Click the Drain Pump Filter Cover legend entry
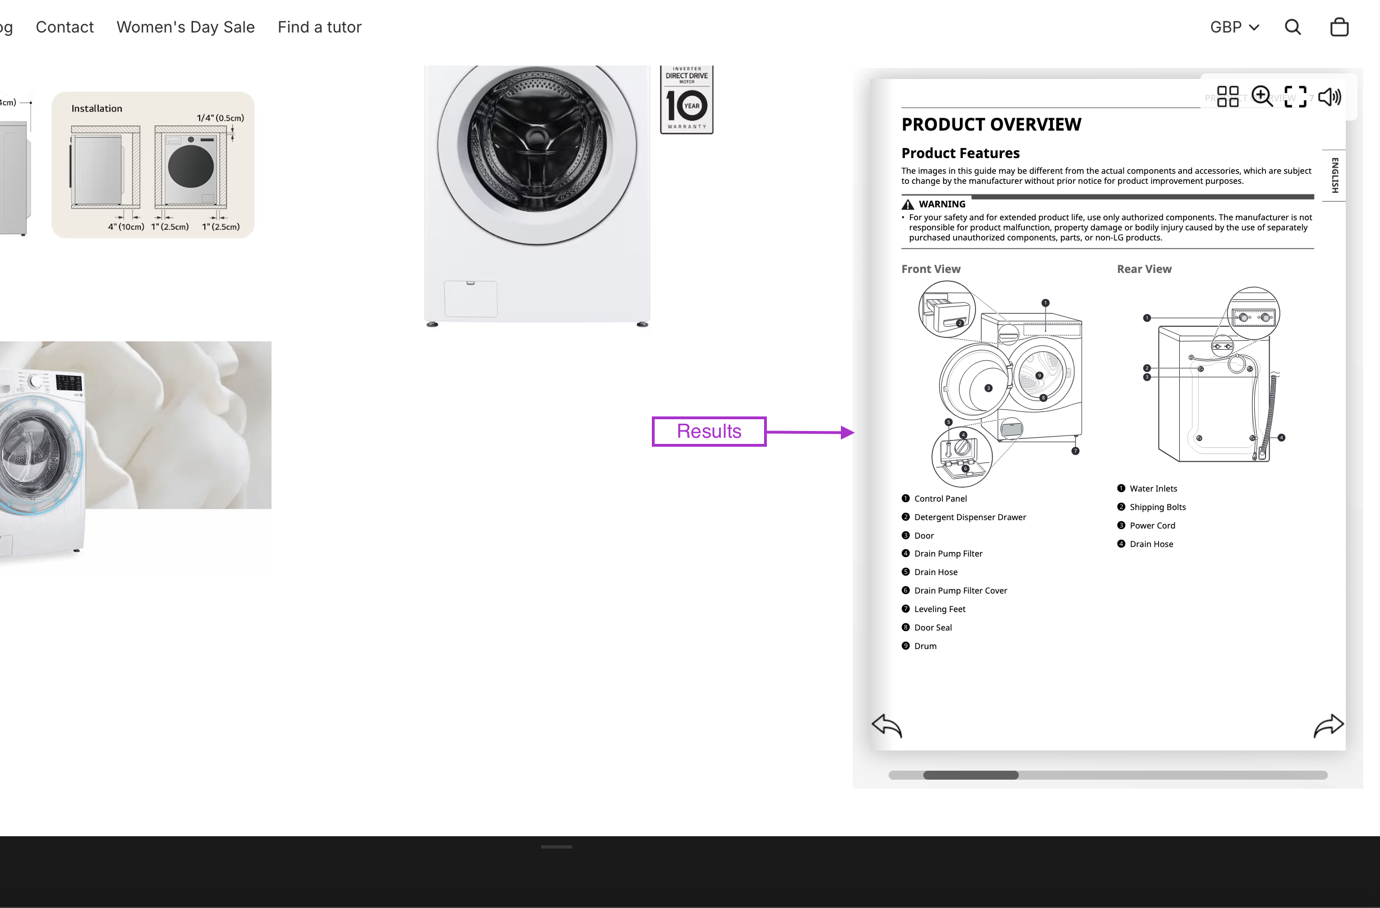The width and height of the screenshot is (1380, 908). coord(954,590)
